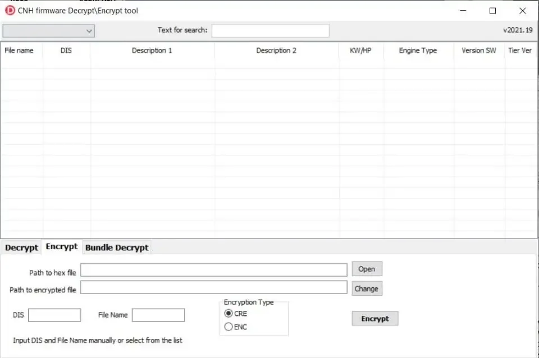Sort by the Description 1 column header
This screenshot has height=358, width=539.
click(152, 51)
